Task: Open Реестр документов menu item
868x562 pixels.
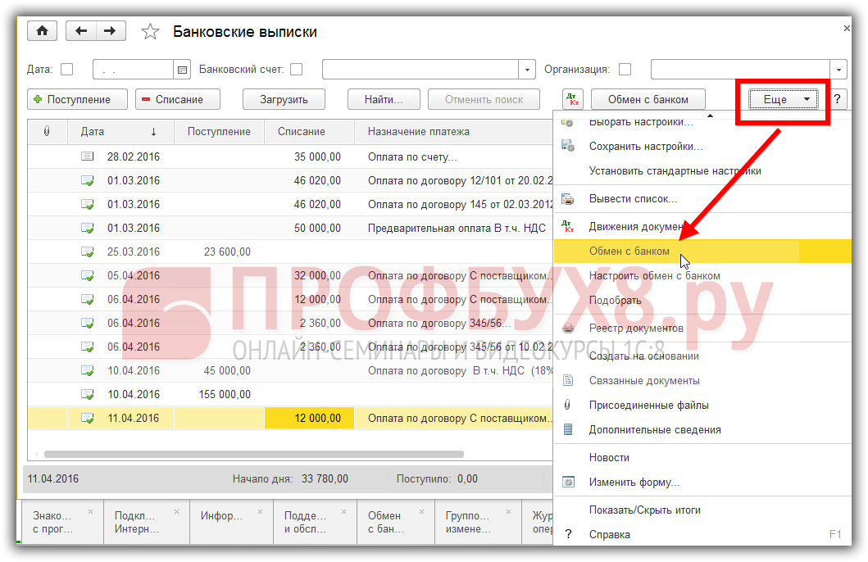Action: [702, 328]
